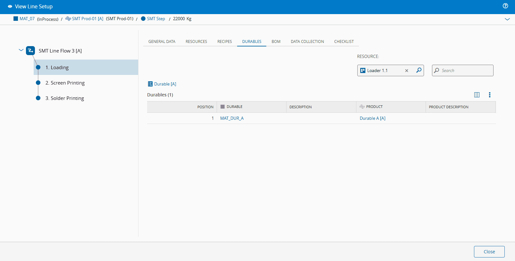Switch to the General Data tab

(x=162, y=42)
